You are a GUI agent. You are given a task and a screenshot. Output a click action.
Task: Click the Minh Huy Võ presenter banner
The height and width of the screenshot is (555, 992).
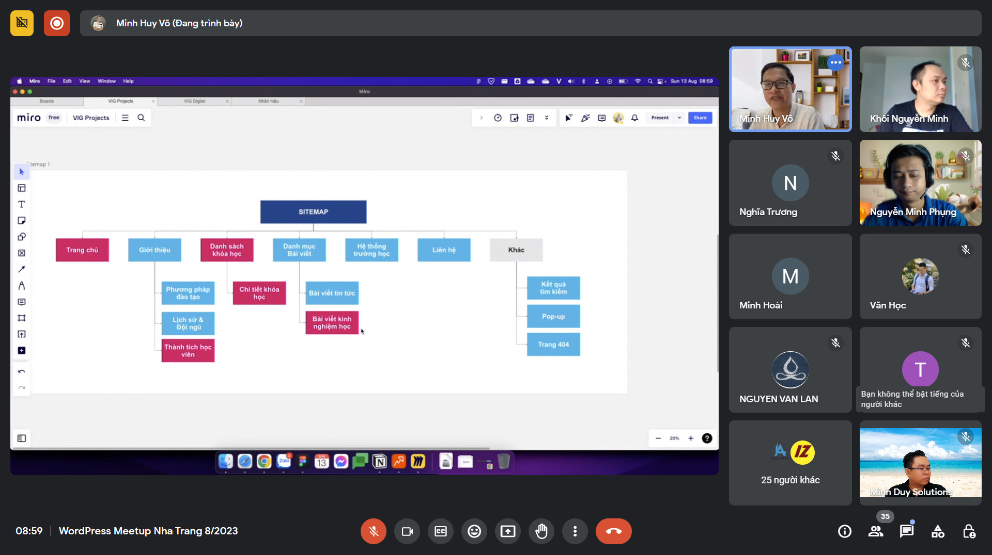click(x=530, y=23)
